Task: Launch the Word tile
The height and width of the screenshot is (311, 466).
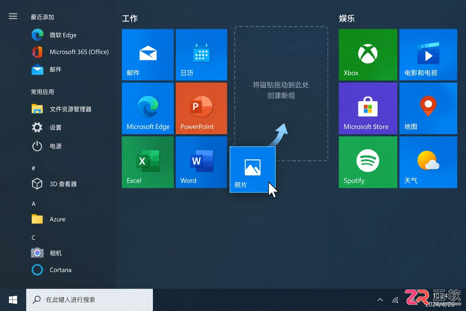Action: 201,162
